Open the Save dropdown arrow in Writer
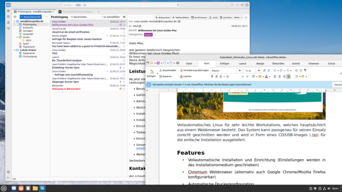Viewport: 342px width, 192px height. point(161,64)
